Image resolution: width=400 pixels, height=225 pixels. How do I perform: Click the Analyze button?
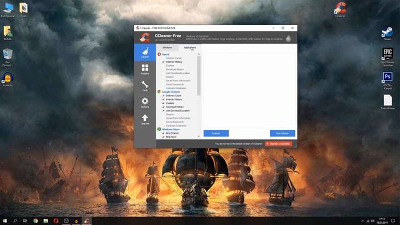point(216,133)
